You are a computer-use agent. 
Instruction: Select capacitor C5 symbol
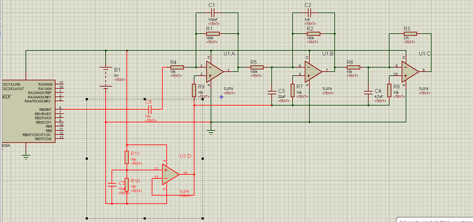tap(112, 185)
